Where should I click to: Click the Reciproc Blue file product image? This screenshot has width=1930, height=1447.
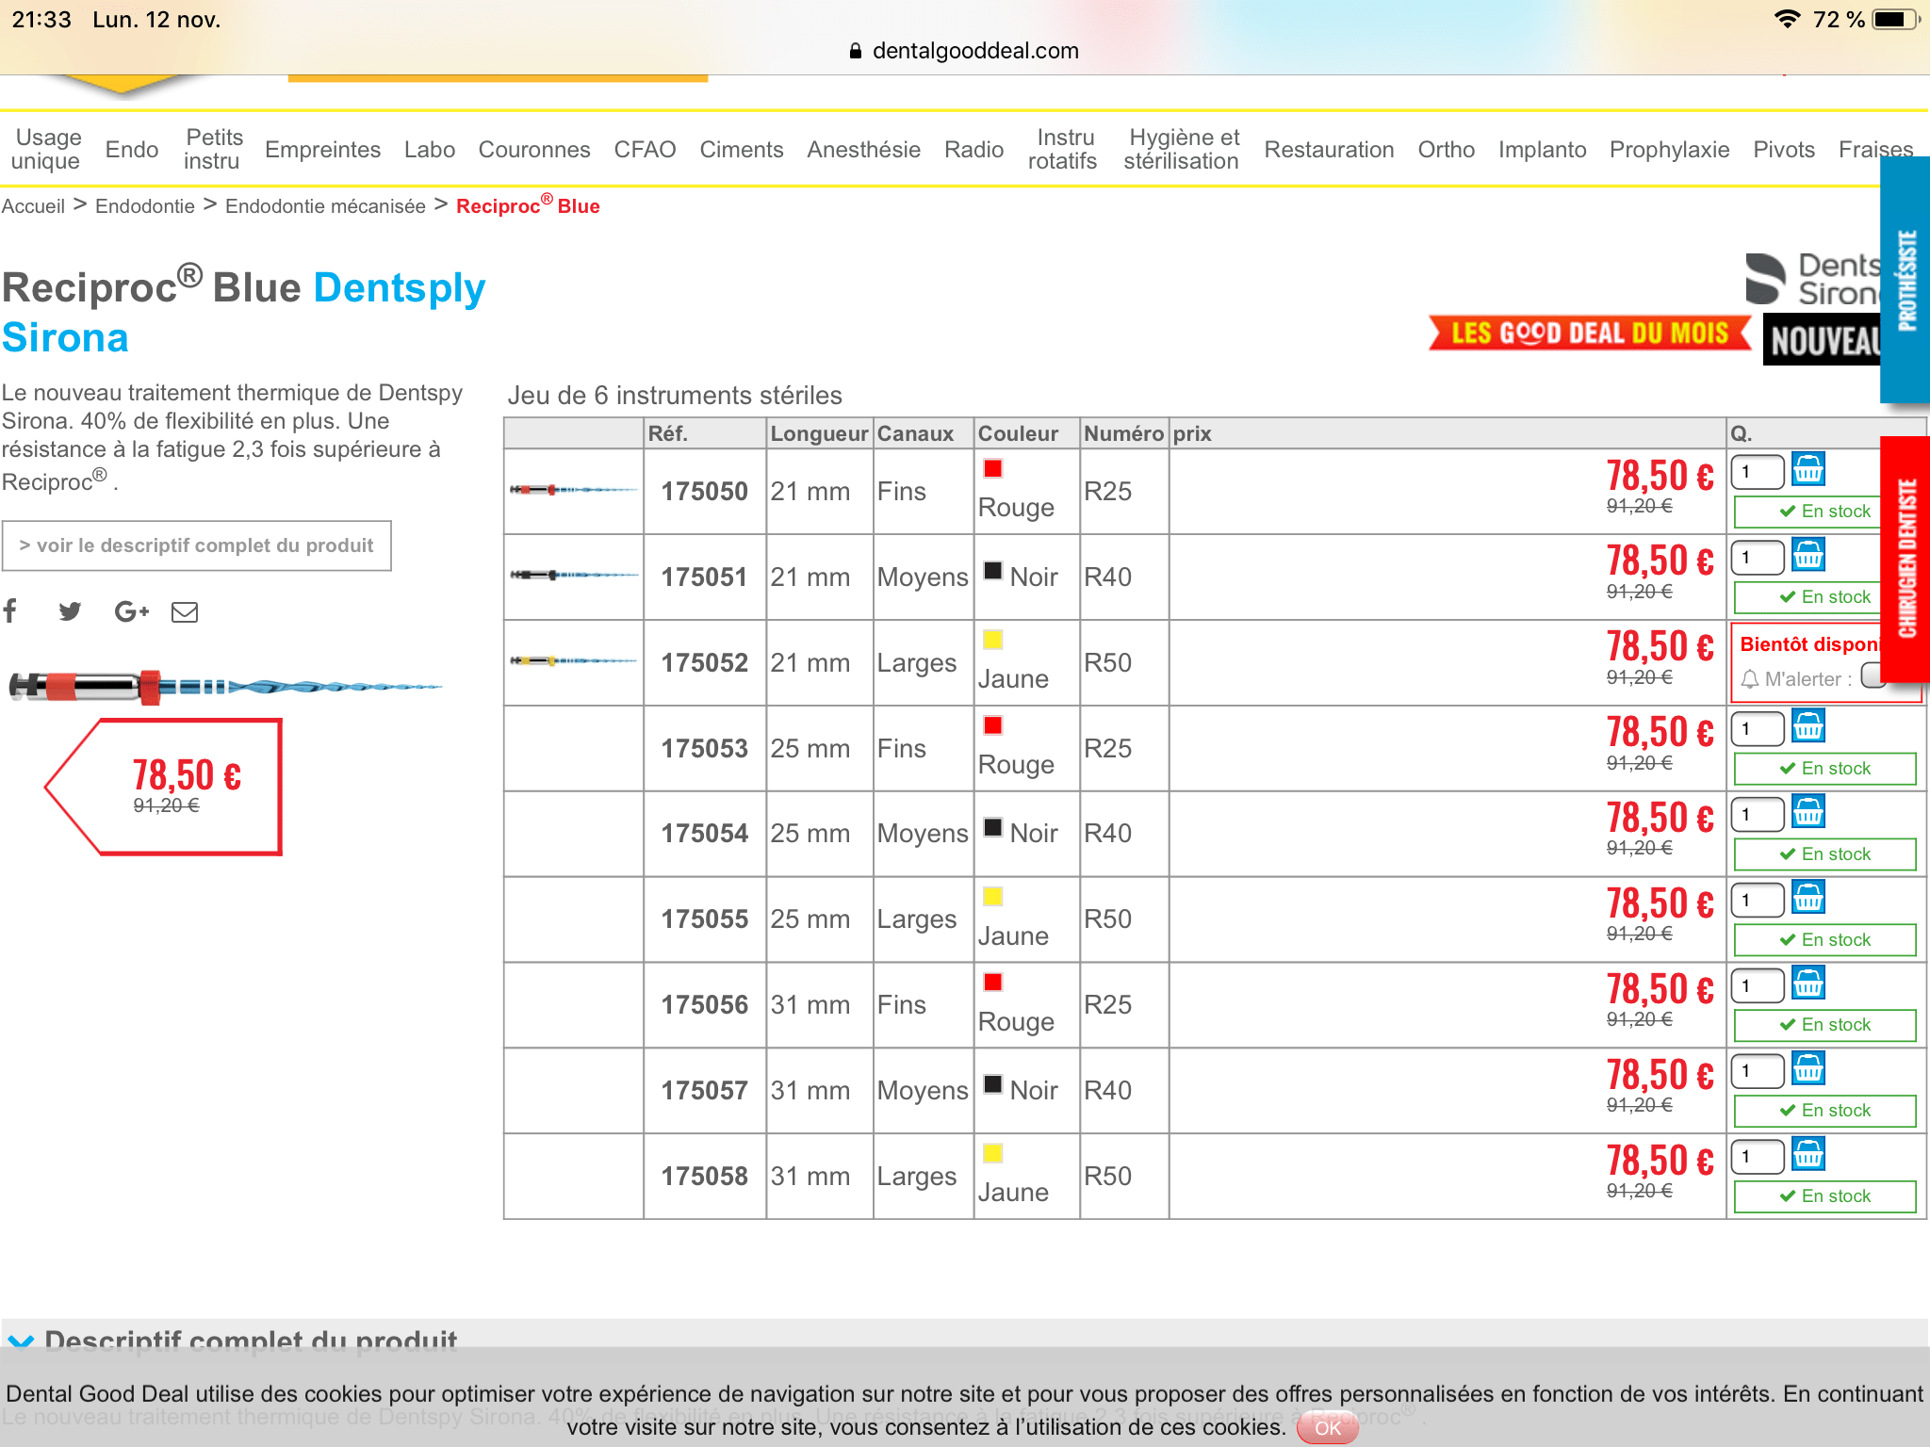pyautogui.click(x=226, y=686)
